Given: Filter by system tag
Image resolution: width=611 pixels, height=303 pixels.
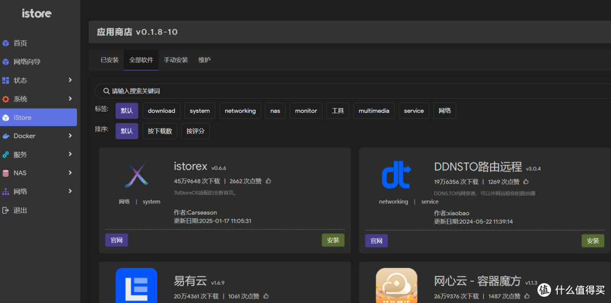Looking at the screenshot, I should (x=200, y=111).
